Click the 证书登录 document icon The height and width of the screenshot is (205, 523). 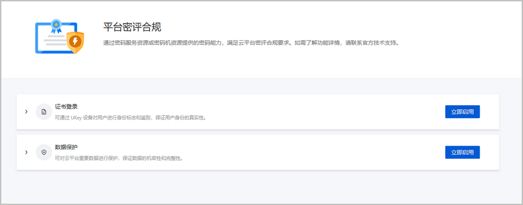[44, 112]
